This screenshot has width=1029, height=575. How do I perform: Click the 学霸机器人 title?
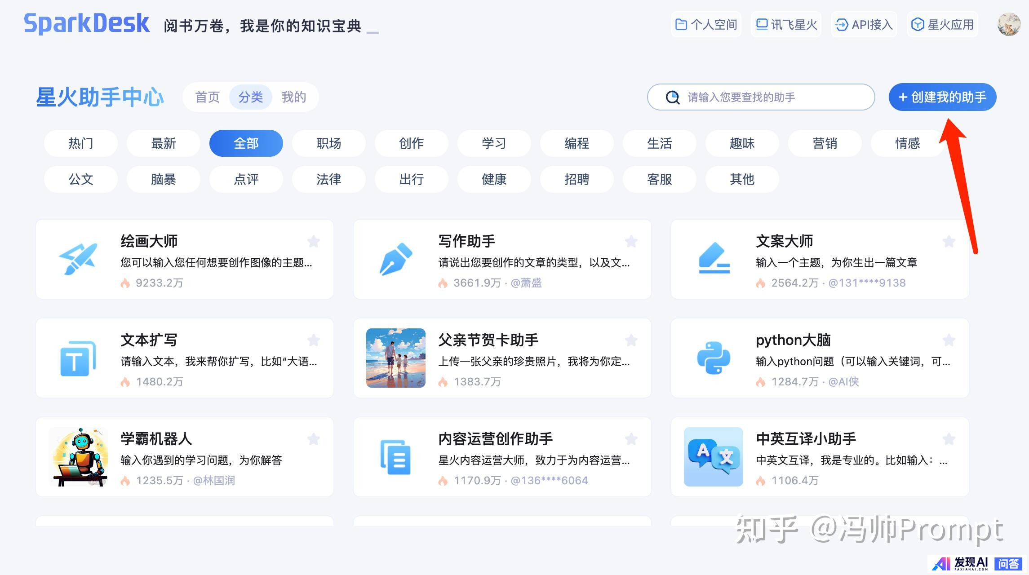coord(156,439)
